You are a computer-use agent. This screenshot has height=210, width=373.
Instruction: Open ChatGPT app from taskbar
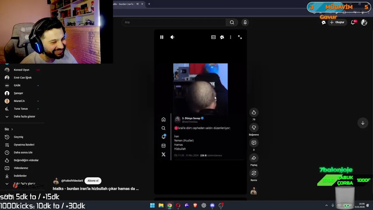204,205
